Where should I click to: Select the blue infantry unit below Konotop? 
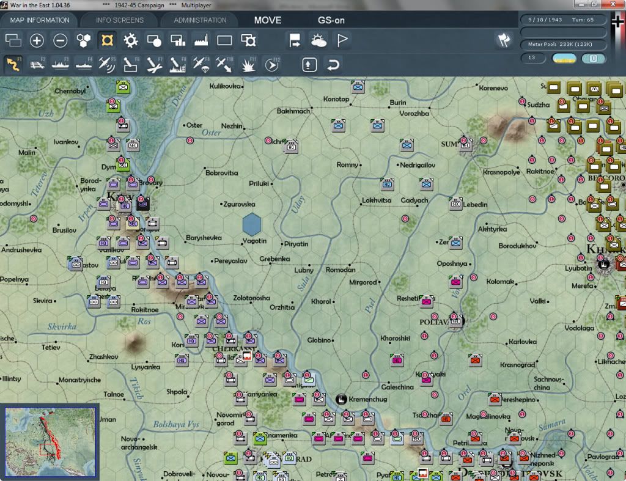(x=337, y=126)
